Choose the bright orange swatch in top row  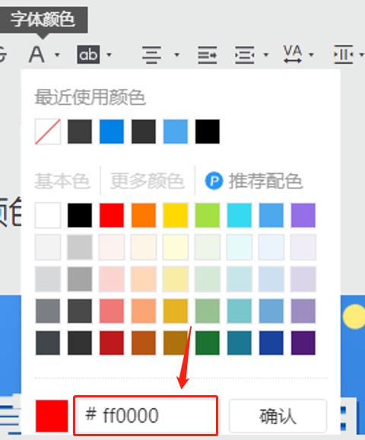coord(144,215)
